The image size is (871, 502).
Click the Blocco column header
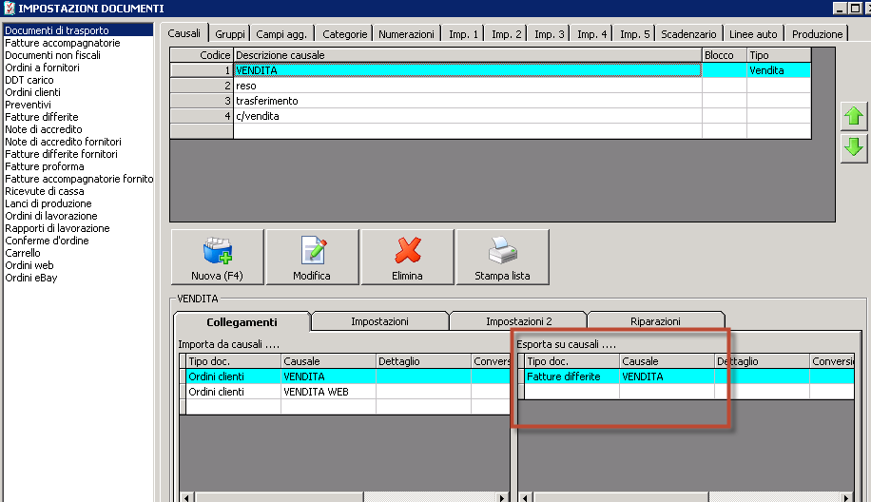(x=725, y=55)
